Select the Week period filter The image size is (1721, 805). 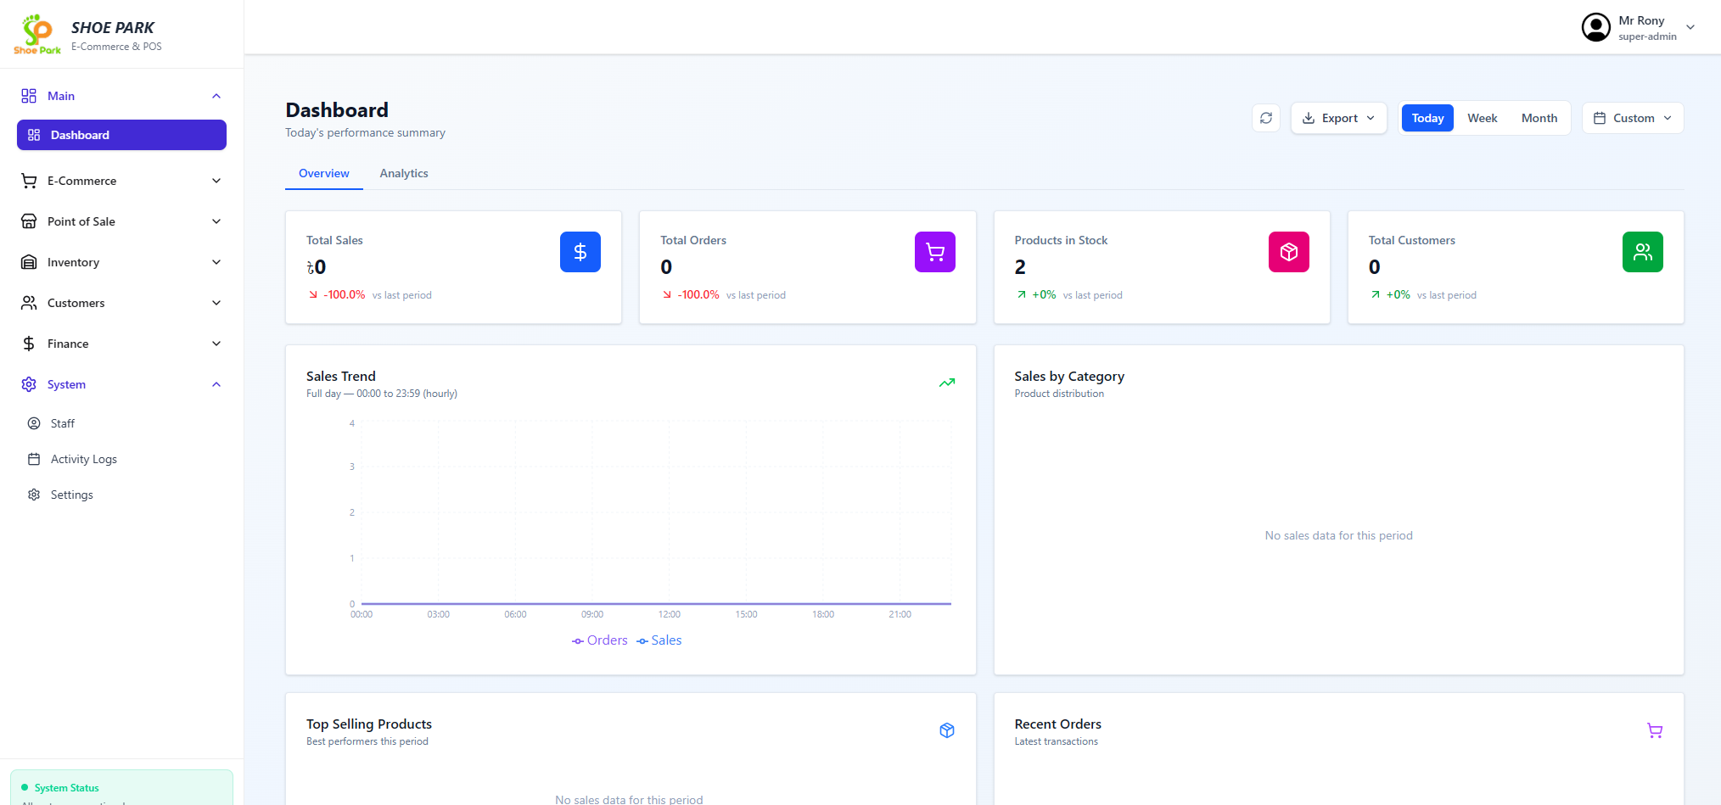[1483, 118]
